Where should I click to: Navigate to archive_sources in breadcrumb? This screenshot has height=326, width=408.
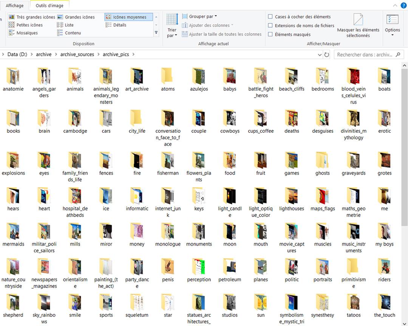(77, 54)
